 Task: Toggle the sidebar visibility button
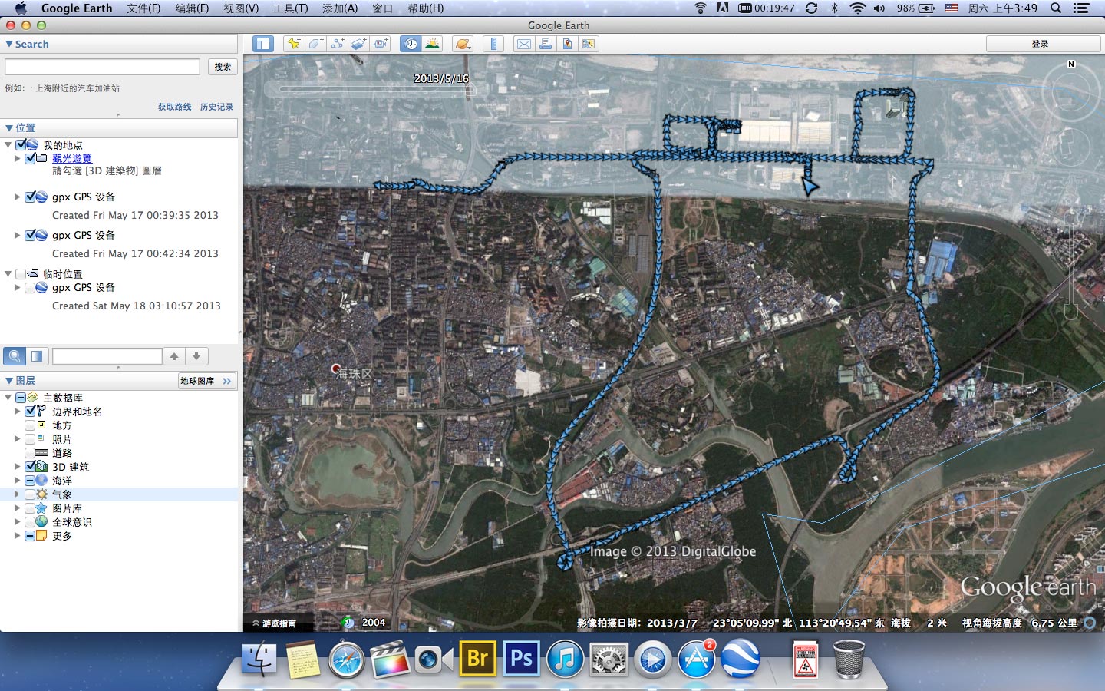[x=263, y=44]
